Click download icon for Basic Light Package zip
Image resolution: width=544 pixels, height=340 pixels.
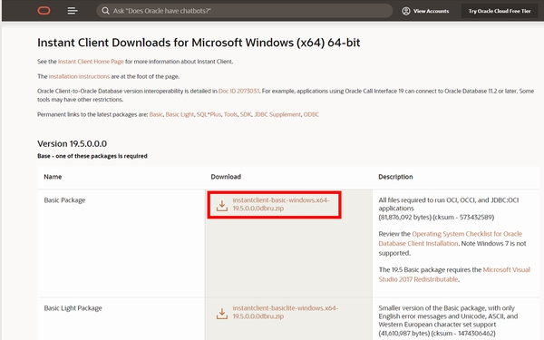[x=222, y=313]
